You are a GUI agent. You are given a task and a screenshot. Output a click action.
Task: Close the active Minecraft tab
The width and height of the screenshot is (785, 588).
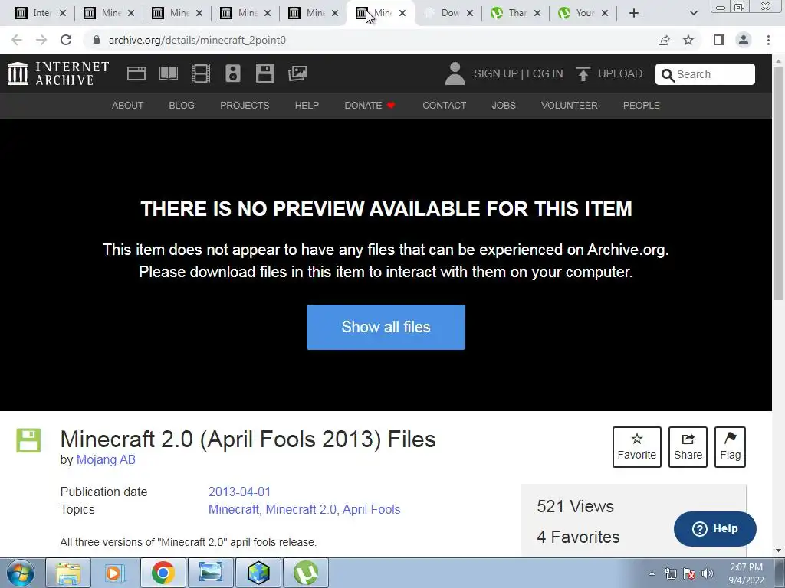[402, 13]
